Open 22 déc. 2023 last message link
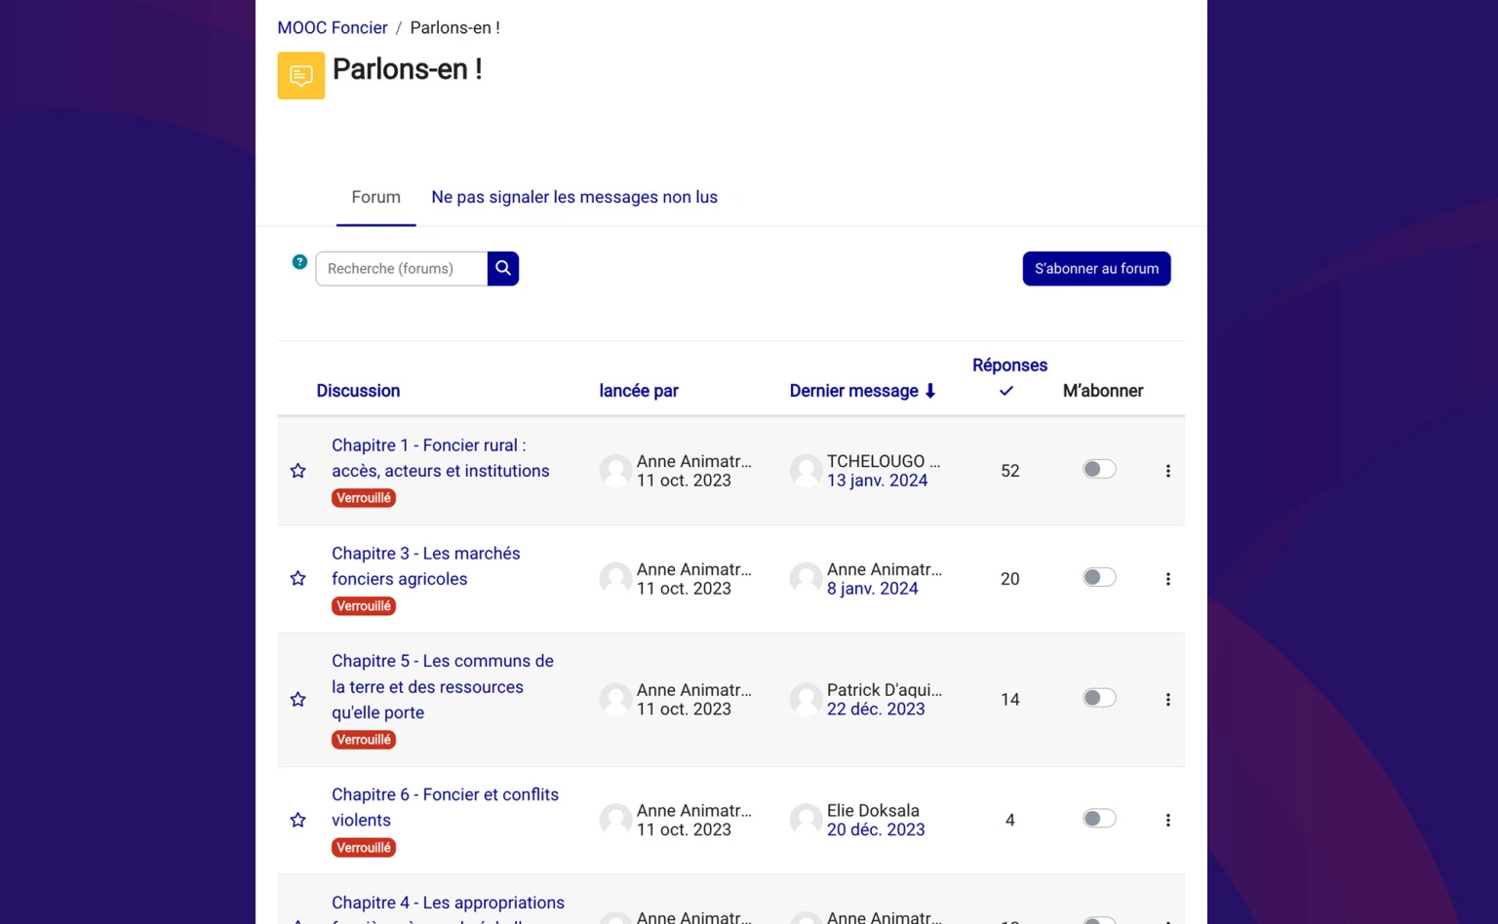 click(x=876, y=710)
